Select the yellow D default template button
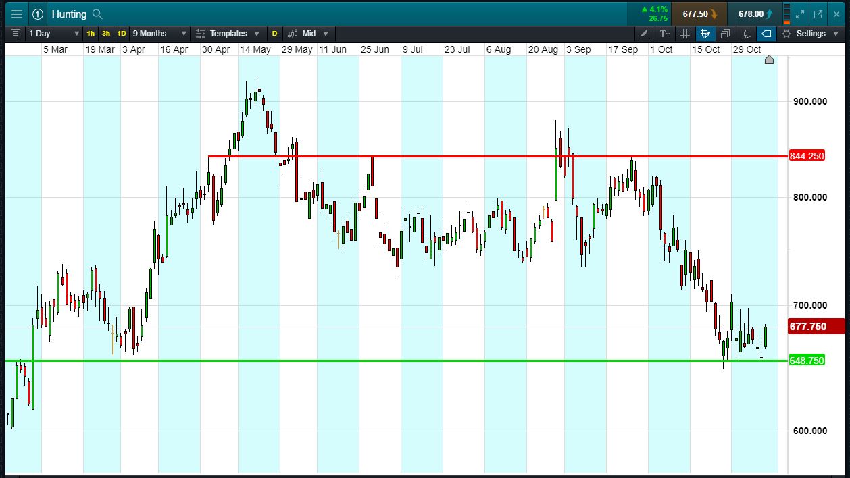The width and height of the screenshot is (850, 478). pyautogui.click(x=274, y=33)
